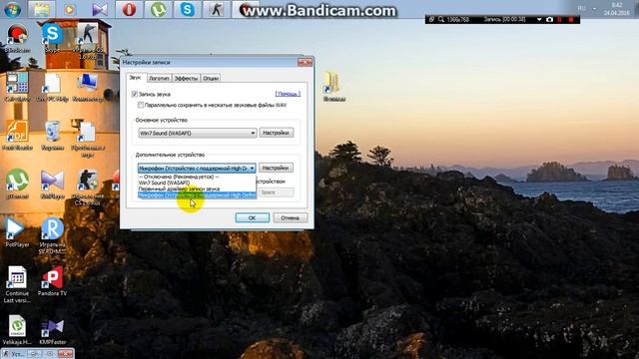Open the Velikaja torrent file icon

point(17,330)
